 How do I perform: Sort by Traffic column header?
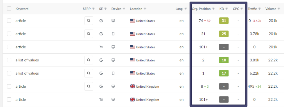(x=252, y=9)
